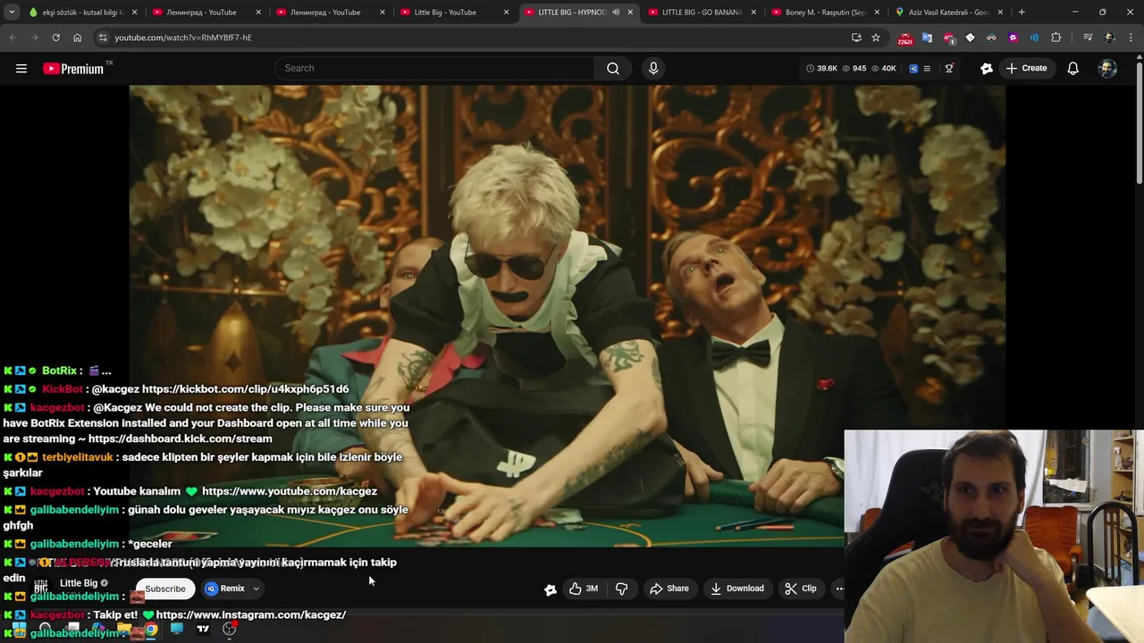Download the video
The image size is (1144, 643).
pos(737,589)
